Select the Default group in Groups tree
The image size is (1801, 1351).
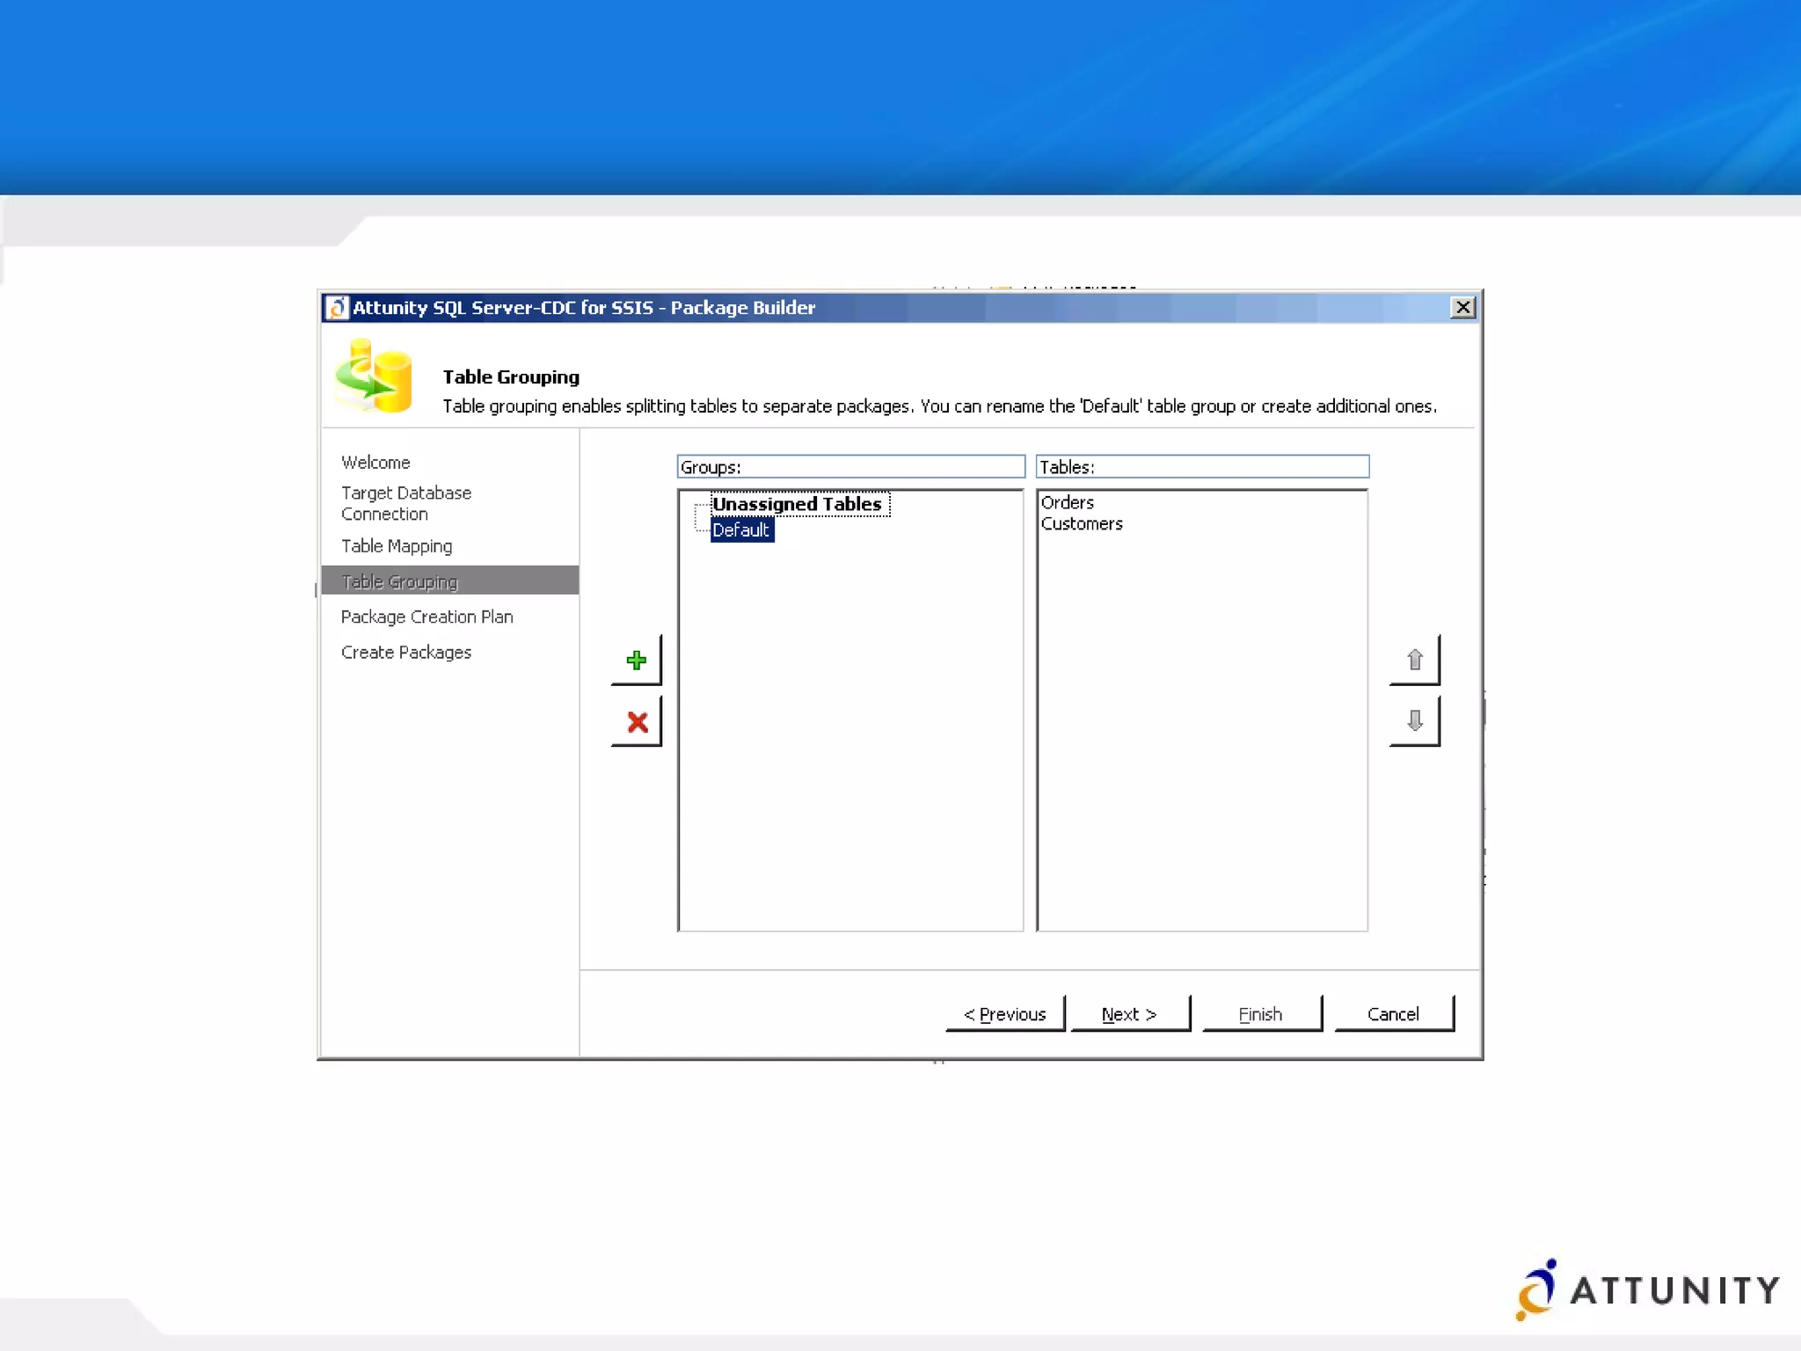point(740,529)
